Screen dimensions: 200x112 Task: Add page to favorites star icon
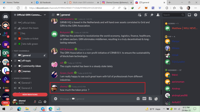click(125, 8)
